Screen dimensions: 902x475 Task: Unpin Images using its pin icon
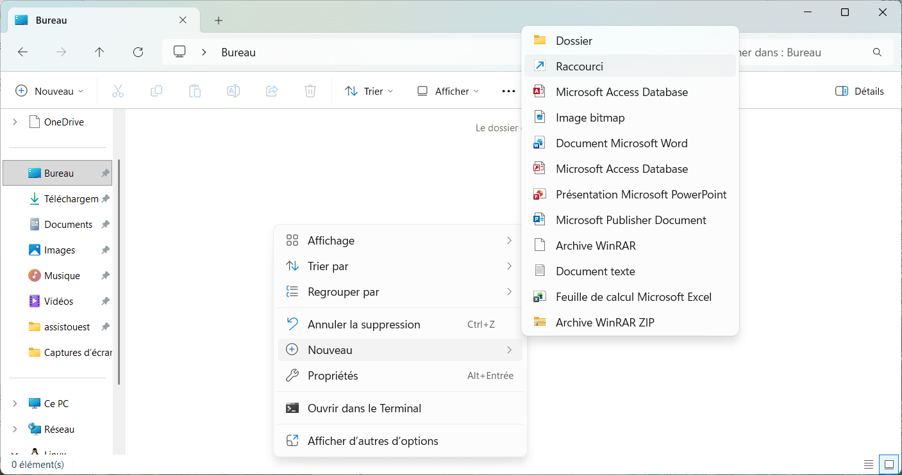coord(105,250)
